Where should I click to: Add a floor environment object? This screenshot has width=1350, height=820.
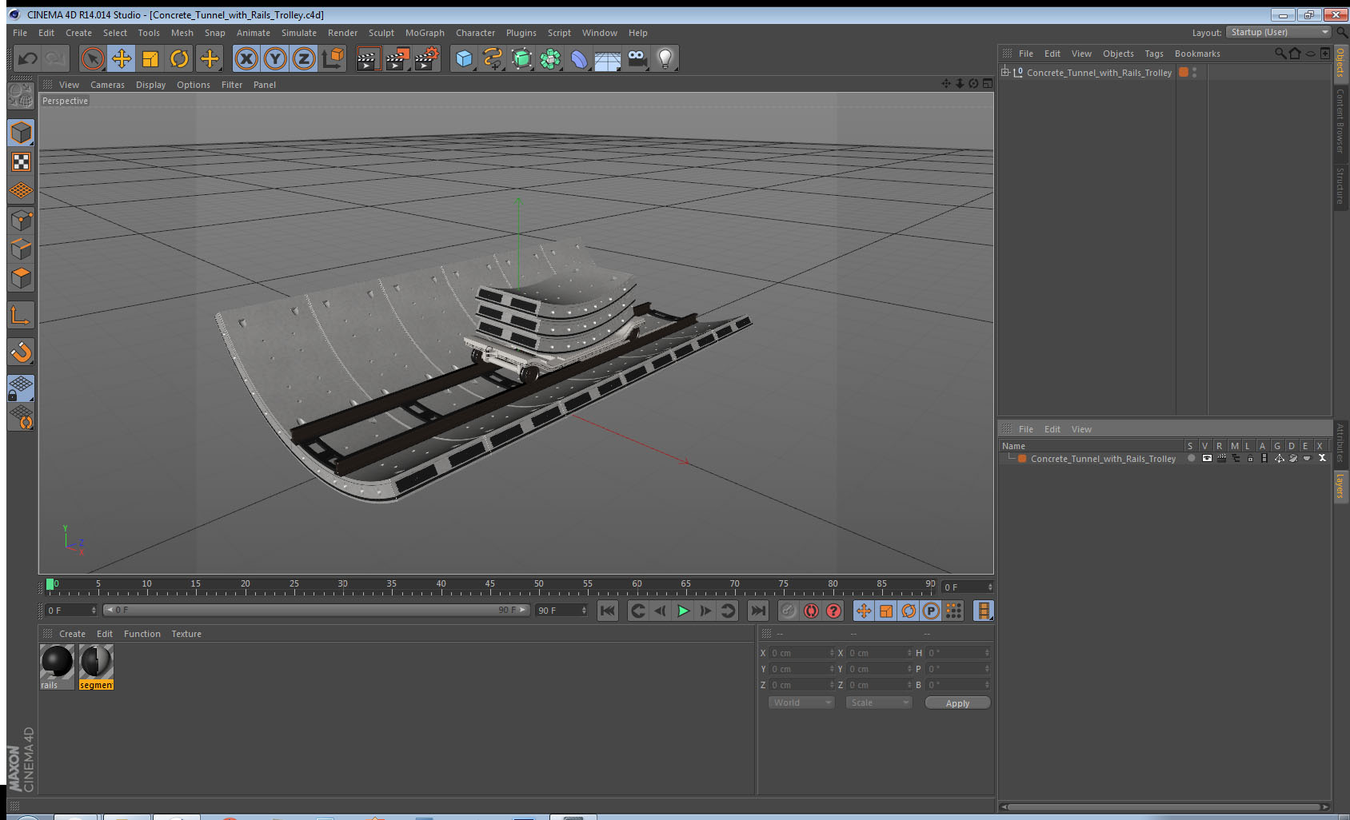[608, 58]
